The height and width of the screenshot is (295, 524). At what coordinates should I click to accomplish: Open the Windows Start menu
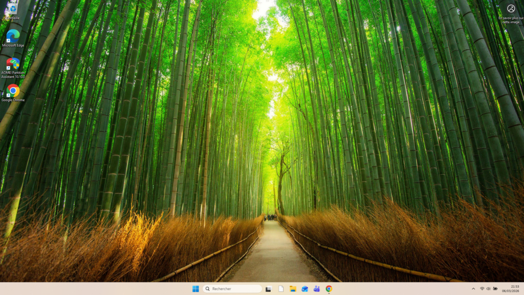195,289
